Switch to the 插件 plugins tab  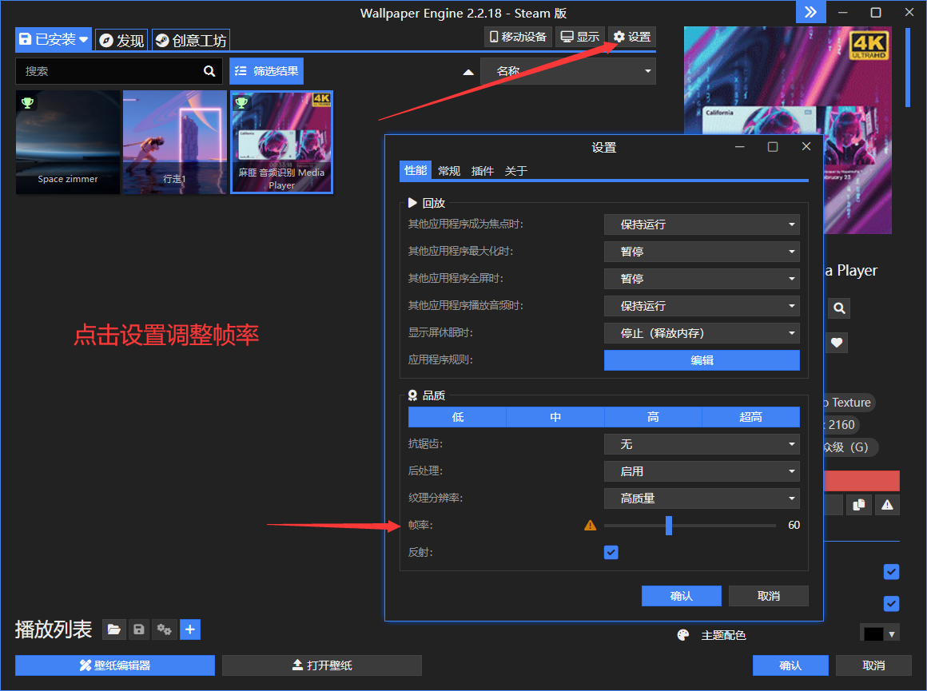point(483,171)
